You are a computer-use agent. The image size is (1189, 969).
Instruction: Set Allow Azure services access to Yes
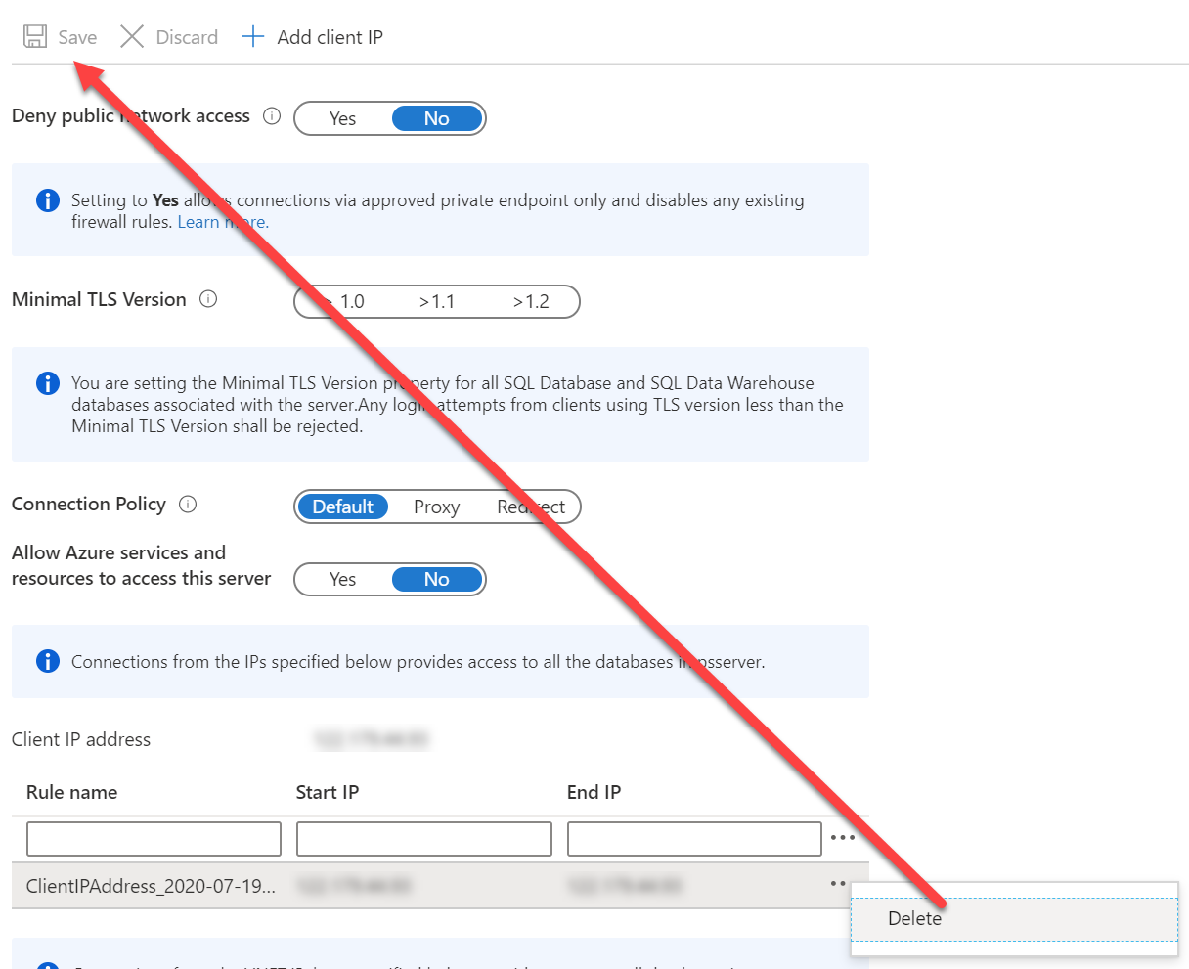[342, 579]
